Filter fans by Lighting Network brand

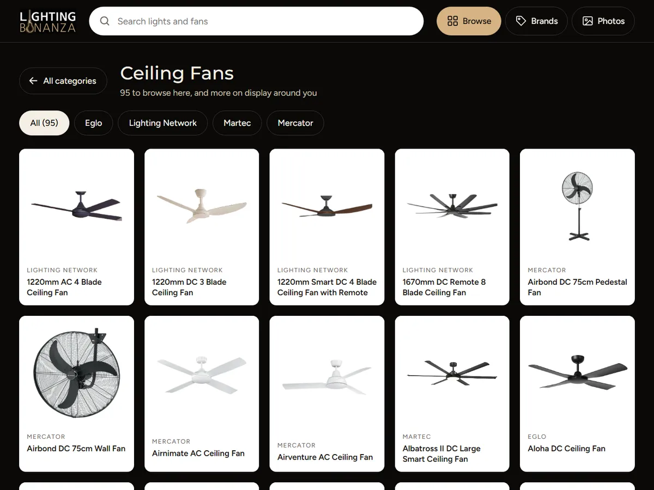click(x=162, y=123)
